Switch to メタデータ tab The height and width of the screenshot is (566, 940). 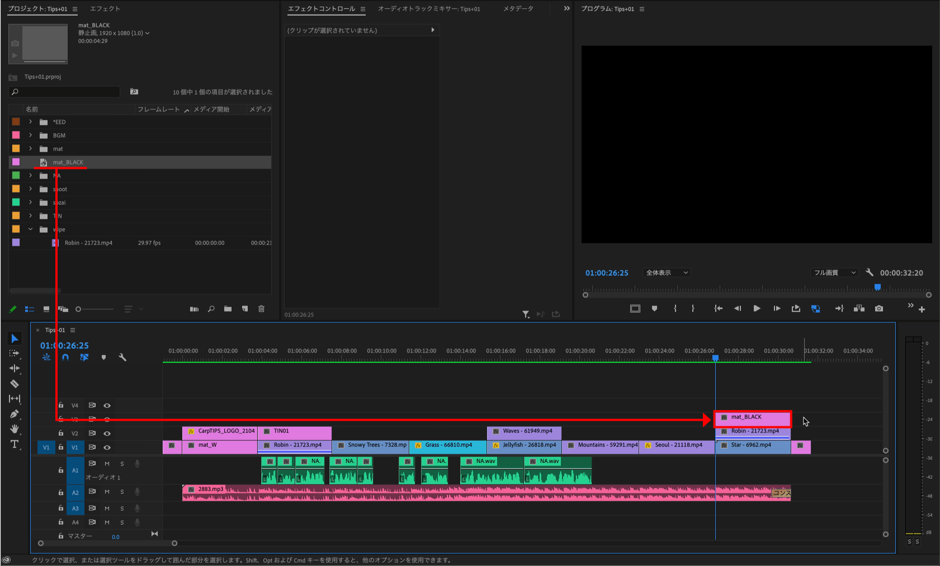click(x=518, y=8)
